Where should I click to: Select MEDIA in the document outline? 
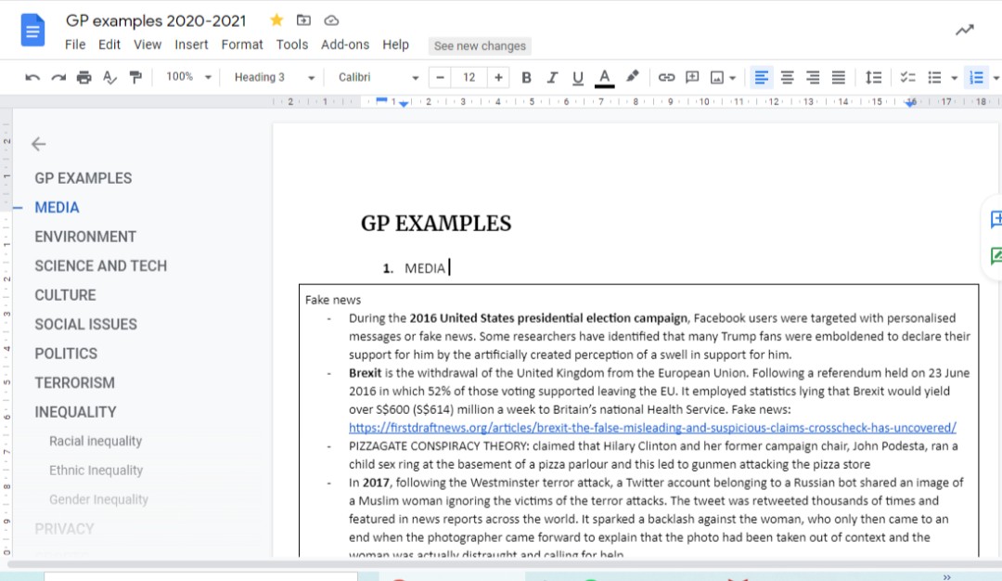click(x=57, y=207)
